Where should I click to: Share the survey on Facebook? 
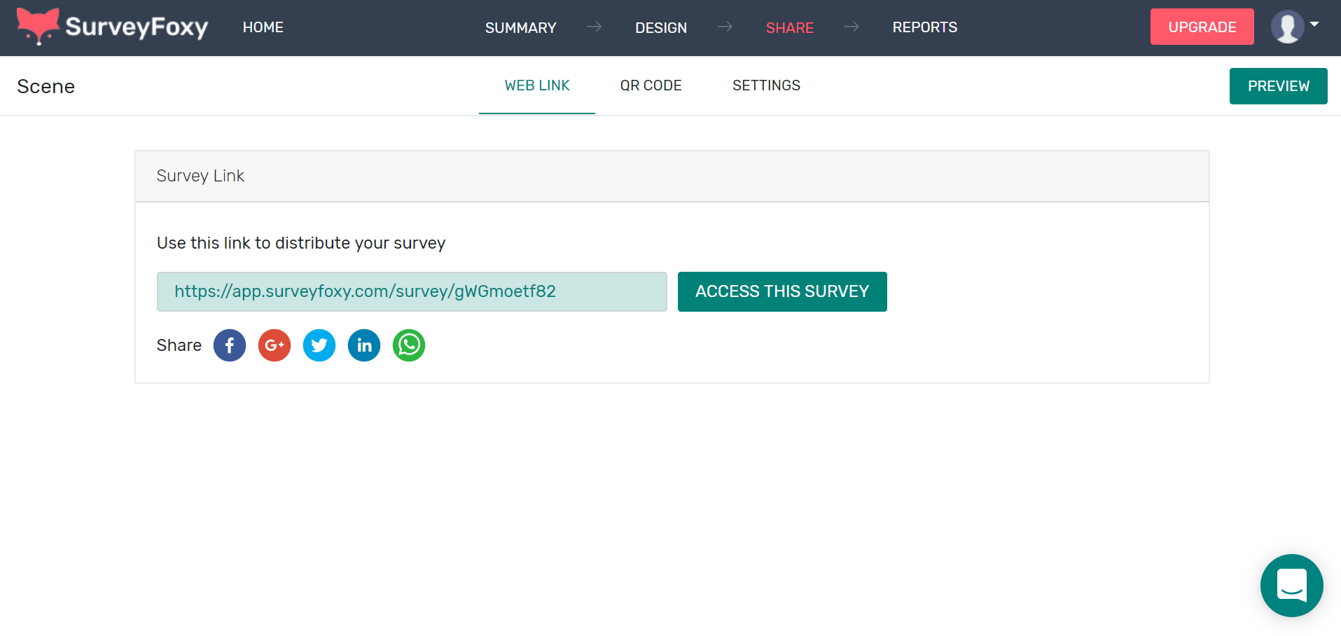pos(230,345)
